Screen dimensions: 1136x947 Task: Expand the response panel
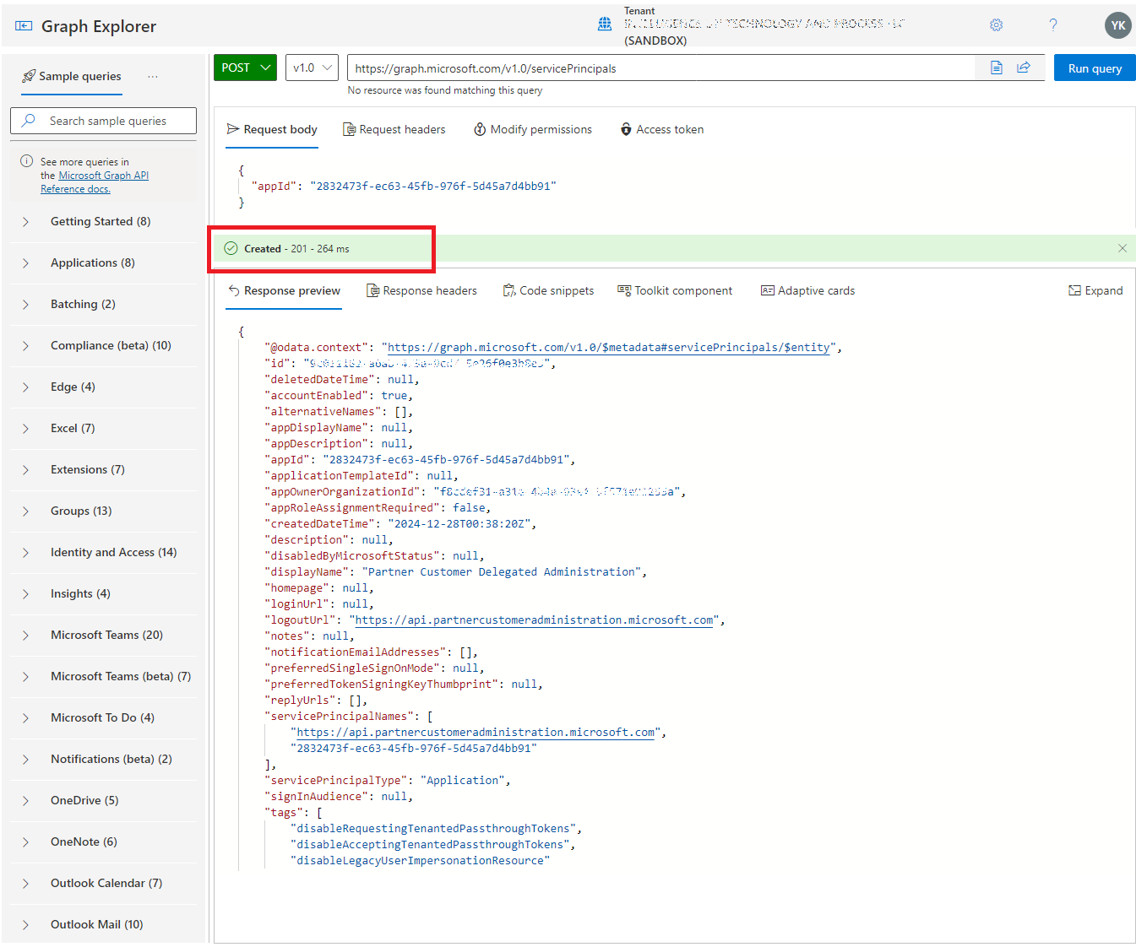point(1095,290)
